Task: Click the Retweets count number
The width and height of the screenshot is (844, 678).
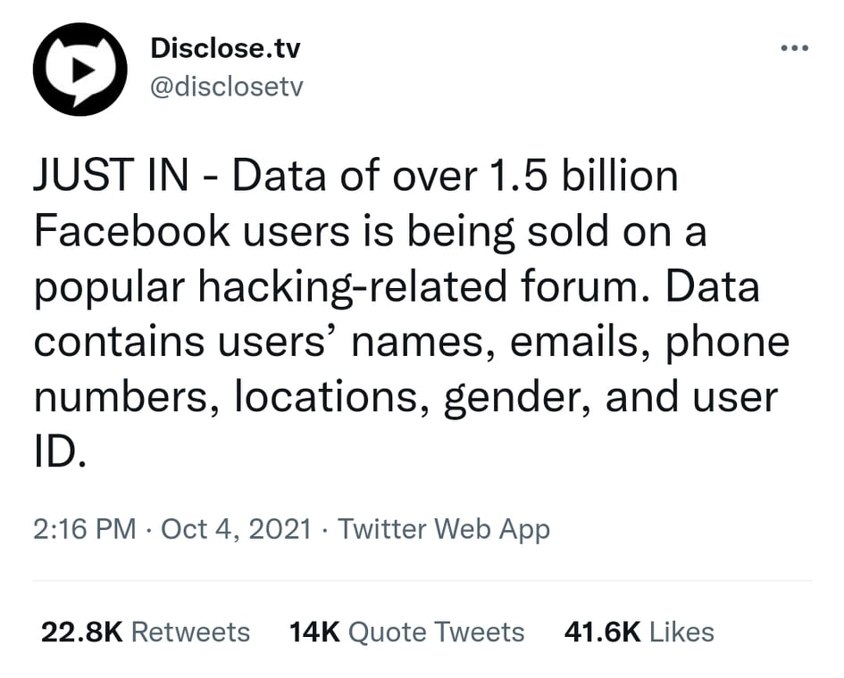Action: (x=75, y=632)
